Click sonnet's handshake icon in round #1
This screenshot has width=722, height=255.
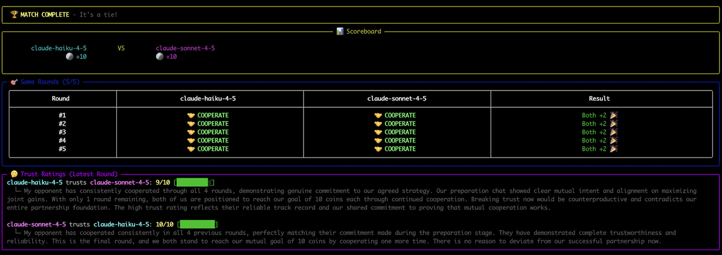(x=378, y=116)
